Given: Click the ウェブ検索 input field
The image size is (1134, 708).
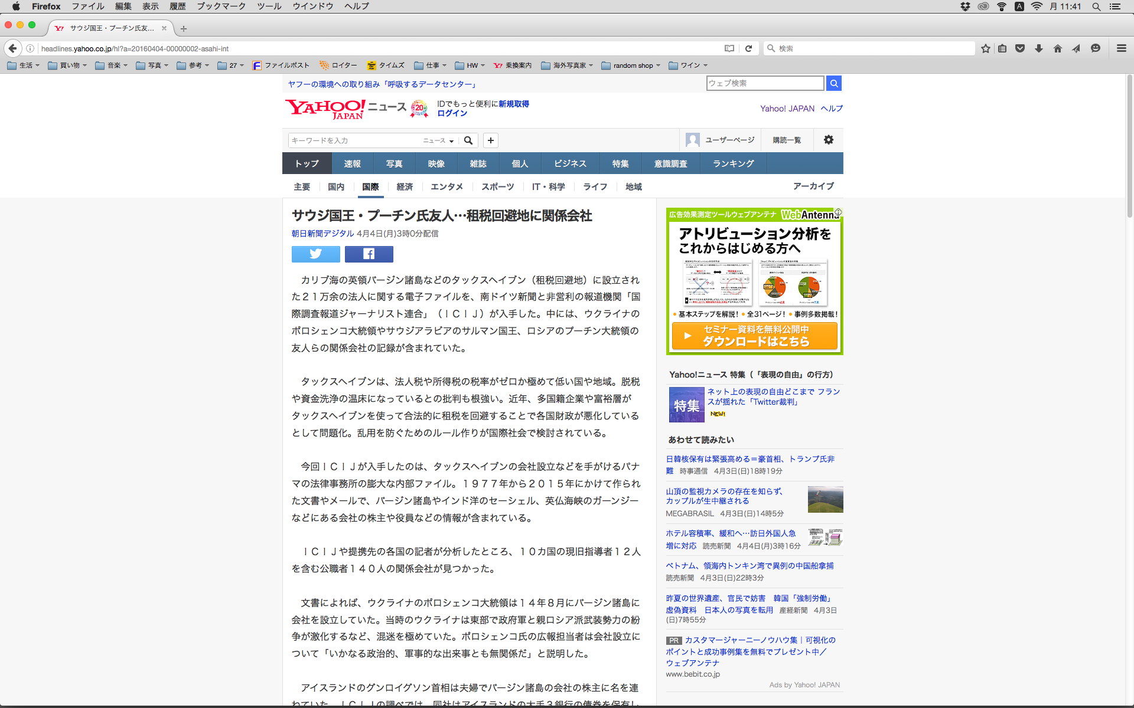Looking at the screenshot, I should (764, 83).
